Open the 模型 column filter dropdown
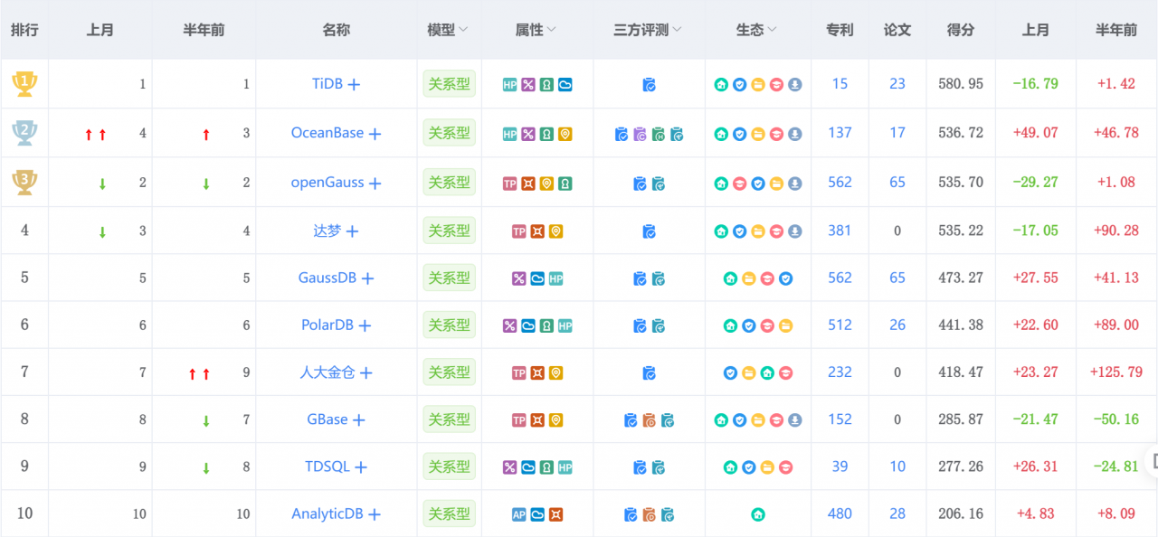Screen dimensions: 1158x537 point(463,30)
